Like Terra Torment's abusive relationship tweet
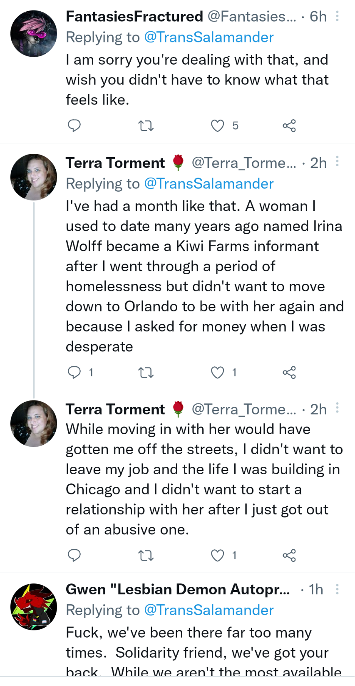 pos(217,555)
